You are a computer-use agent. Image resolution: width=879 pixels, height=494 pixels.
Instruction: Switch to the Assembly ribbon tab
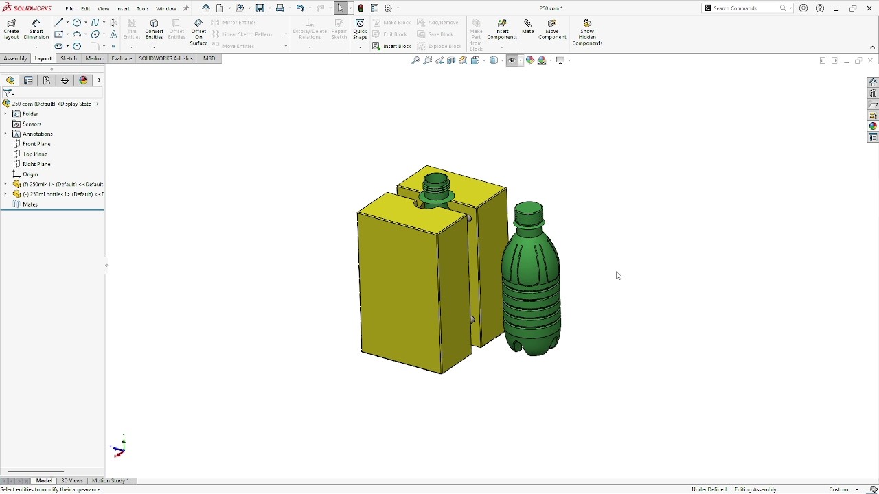[15, 58]
